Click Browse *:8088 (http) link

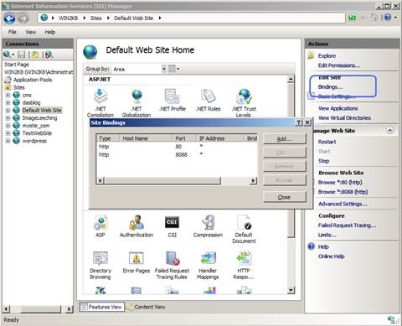(x=343, y=192)
